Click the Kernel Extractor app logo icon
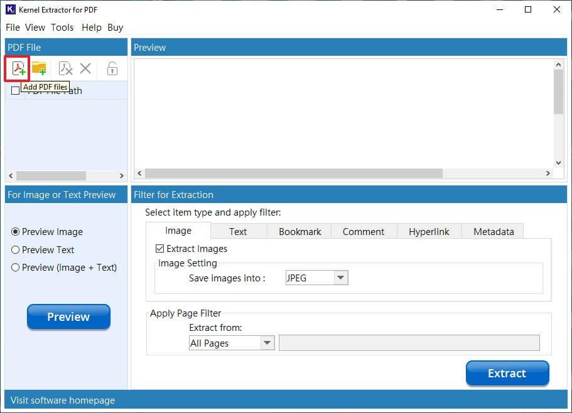This screenshot has width=572, height=413. 11,9
